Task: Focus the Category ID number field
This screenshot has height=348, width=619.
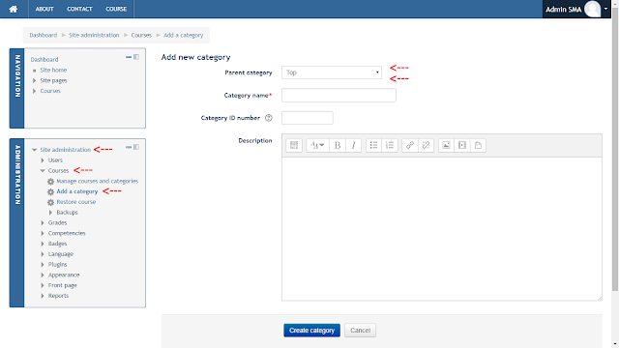Action: [308, 118]
